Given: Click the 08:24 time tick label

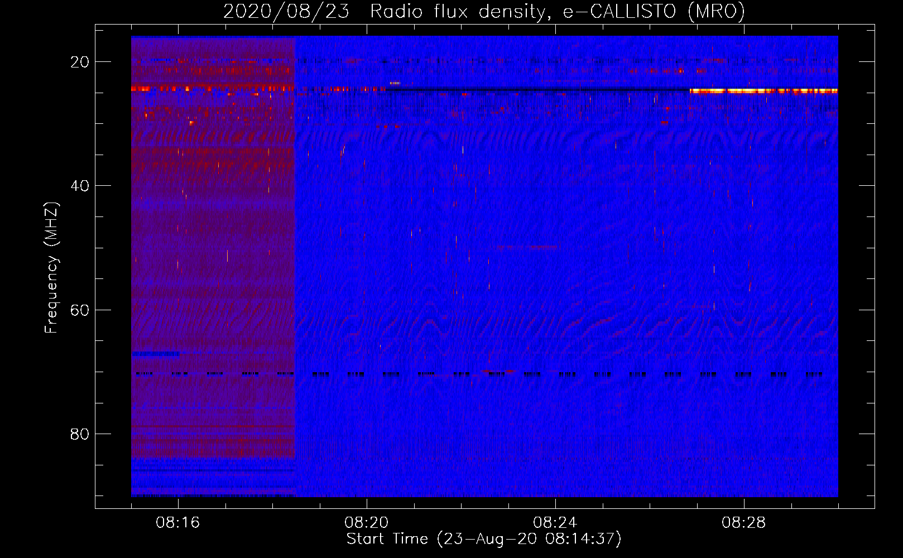Looking at the screenshot, I should (x=555, y=523).
